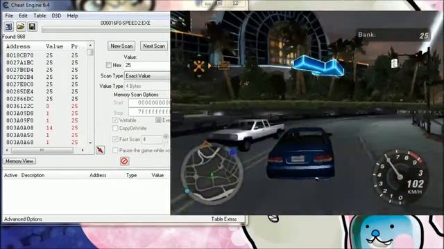Viewport: 444px width, 249px height.
Task: Click the scroll-down arrow of the results list
Action: click(x=90, y=143)
